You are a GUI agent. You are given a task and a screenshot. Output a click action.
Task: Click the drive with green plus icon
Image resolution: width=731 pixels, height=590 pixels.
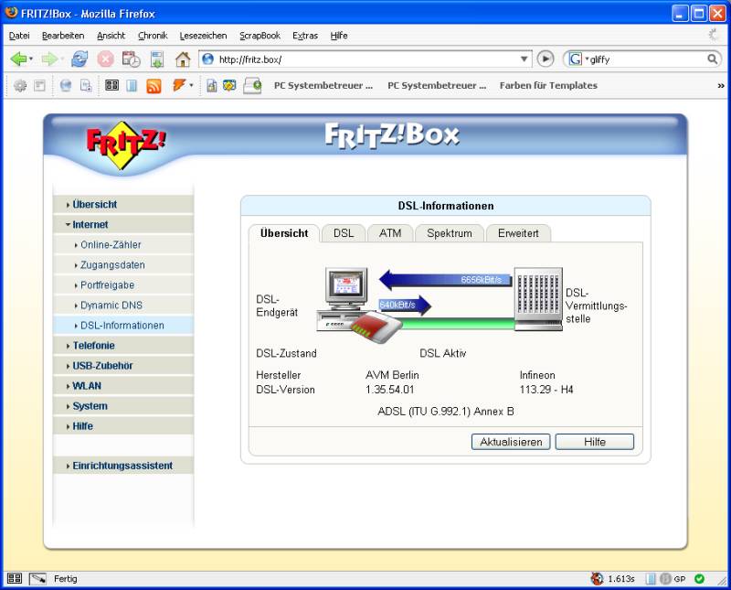(x=253, y=86)
